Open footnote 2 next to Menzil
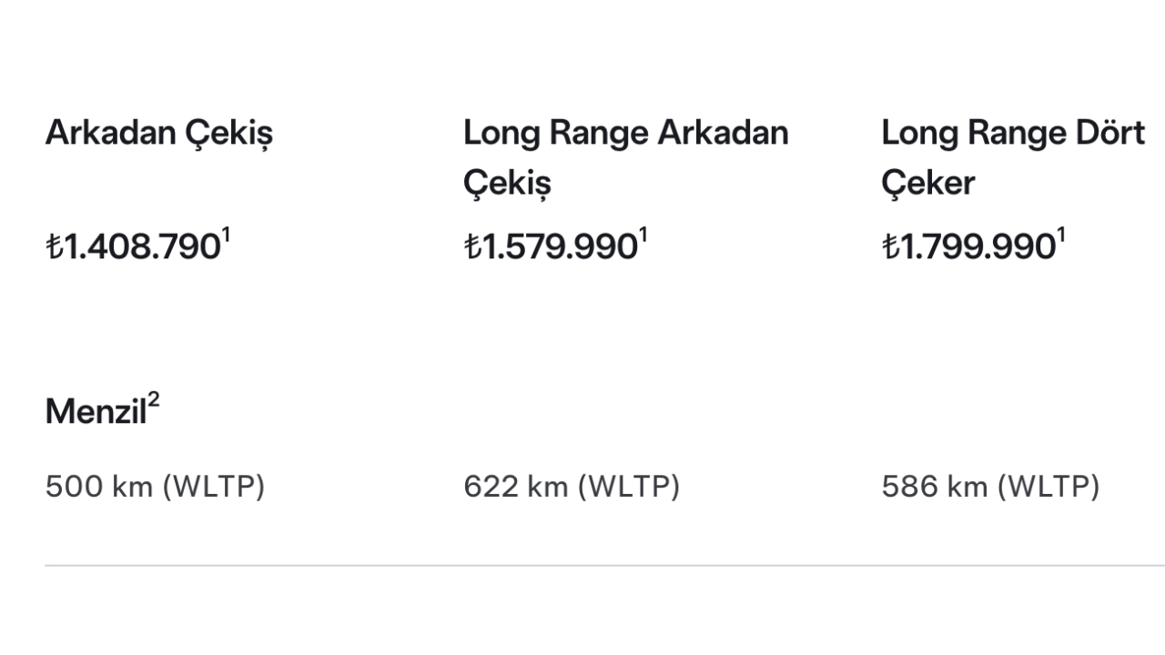This screenshot has height=655, width=1165. [x=154, y=401]
